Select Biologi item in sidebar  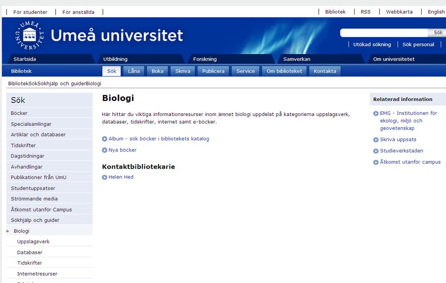50,231
